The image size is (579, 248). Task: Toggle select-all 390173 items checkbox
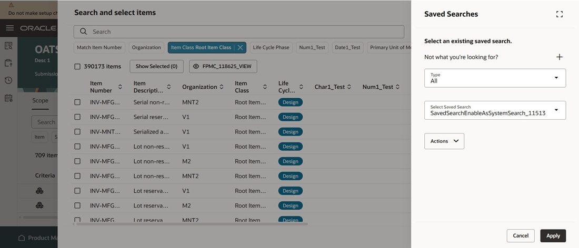77,67
